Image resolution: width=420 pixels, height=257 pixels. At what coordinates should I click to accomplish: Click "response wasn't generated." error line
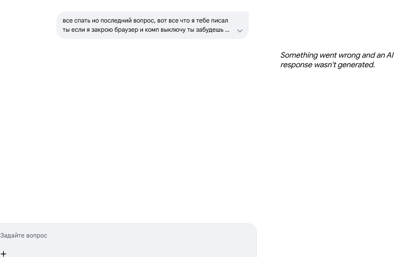click(x=327, y=65)
